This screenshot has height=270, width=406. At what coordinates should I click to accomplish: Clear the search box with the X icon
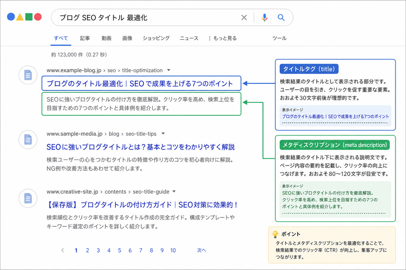point(244,17)
